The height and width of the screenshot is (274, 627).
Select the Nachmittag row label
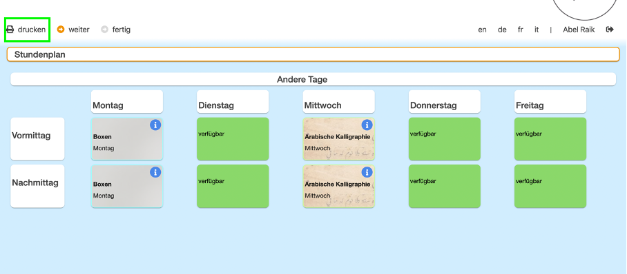tap(37, 187)
